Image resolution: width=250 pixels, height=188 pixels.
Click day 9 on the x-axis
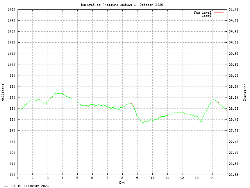click(137, 178)
